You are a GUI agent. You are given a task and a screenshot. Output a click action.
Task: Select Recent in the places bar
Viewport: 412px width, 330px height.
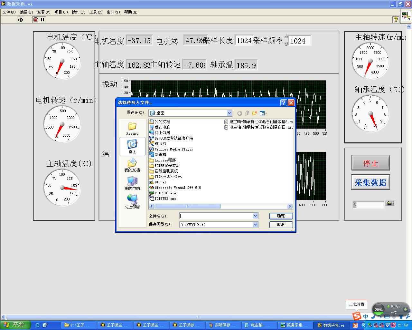click(x=132, y=129)
